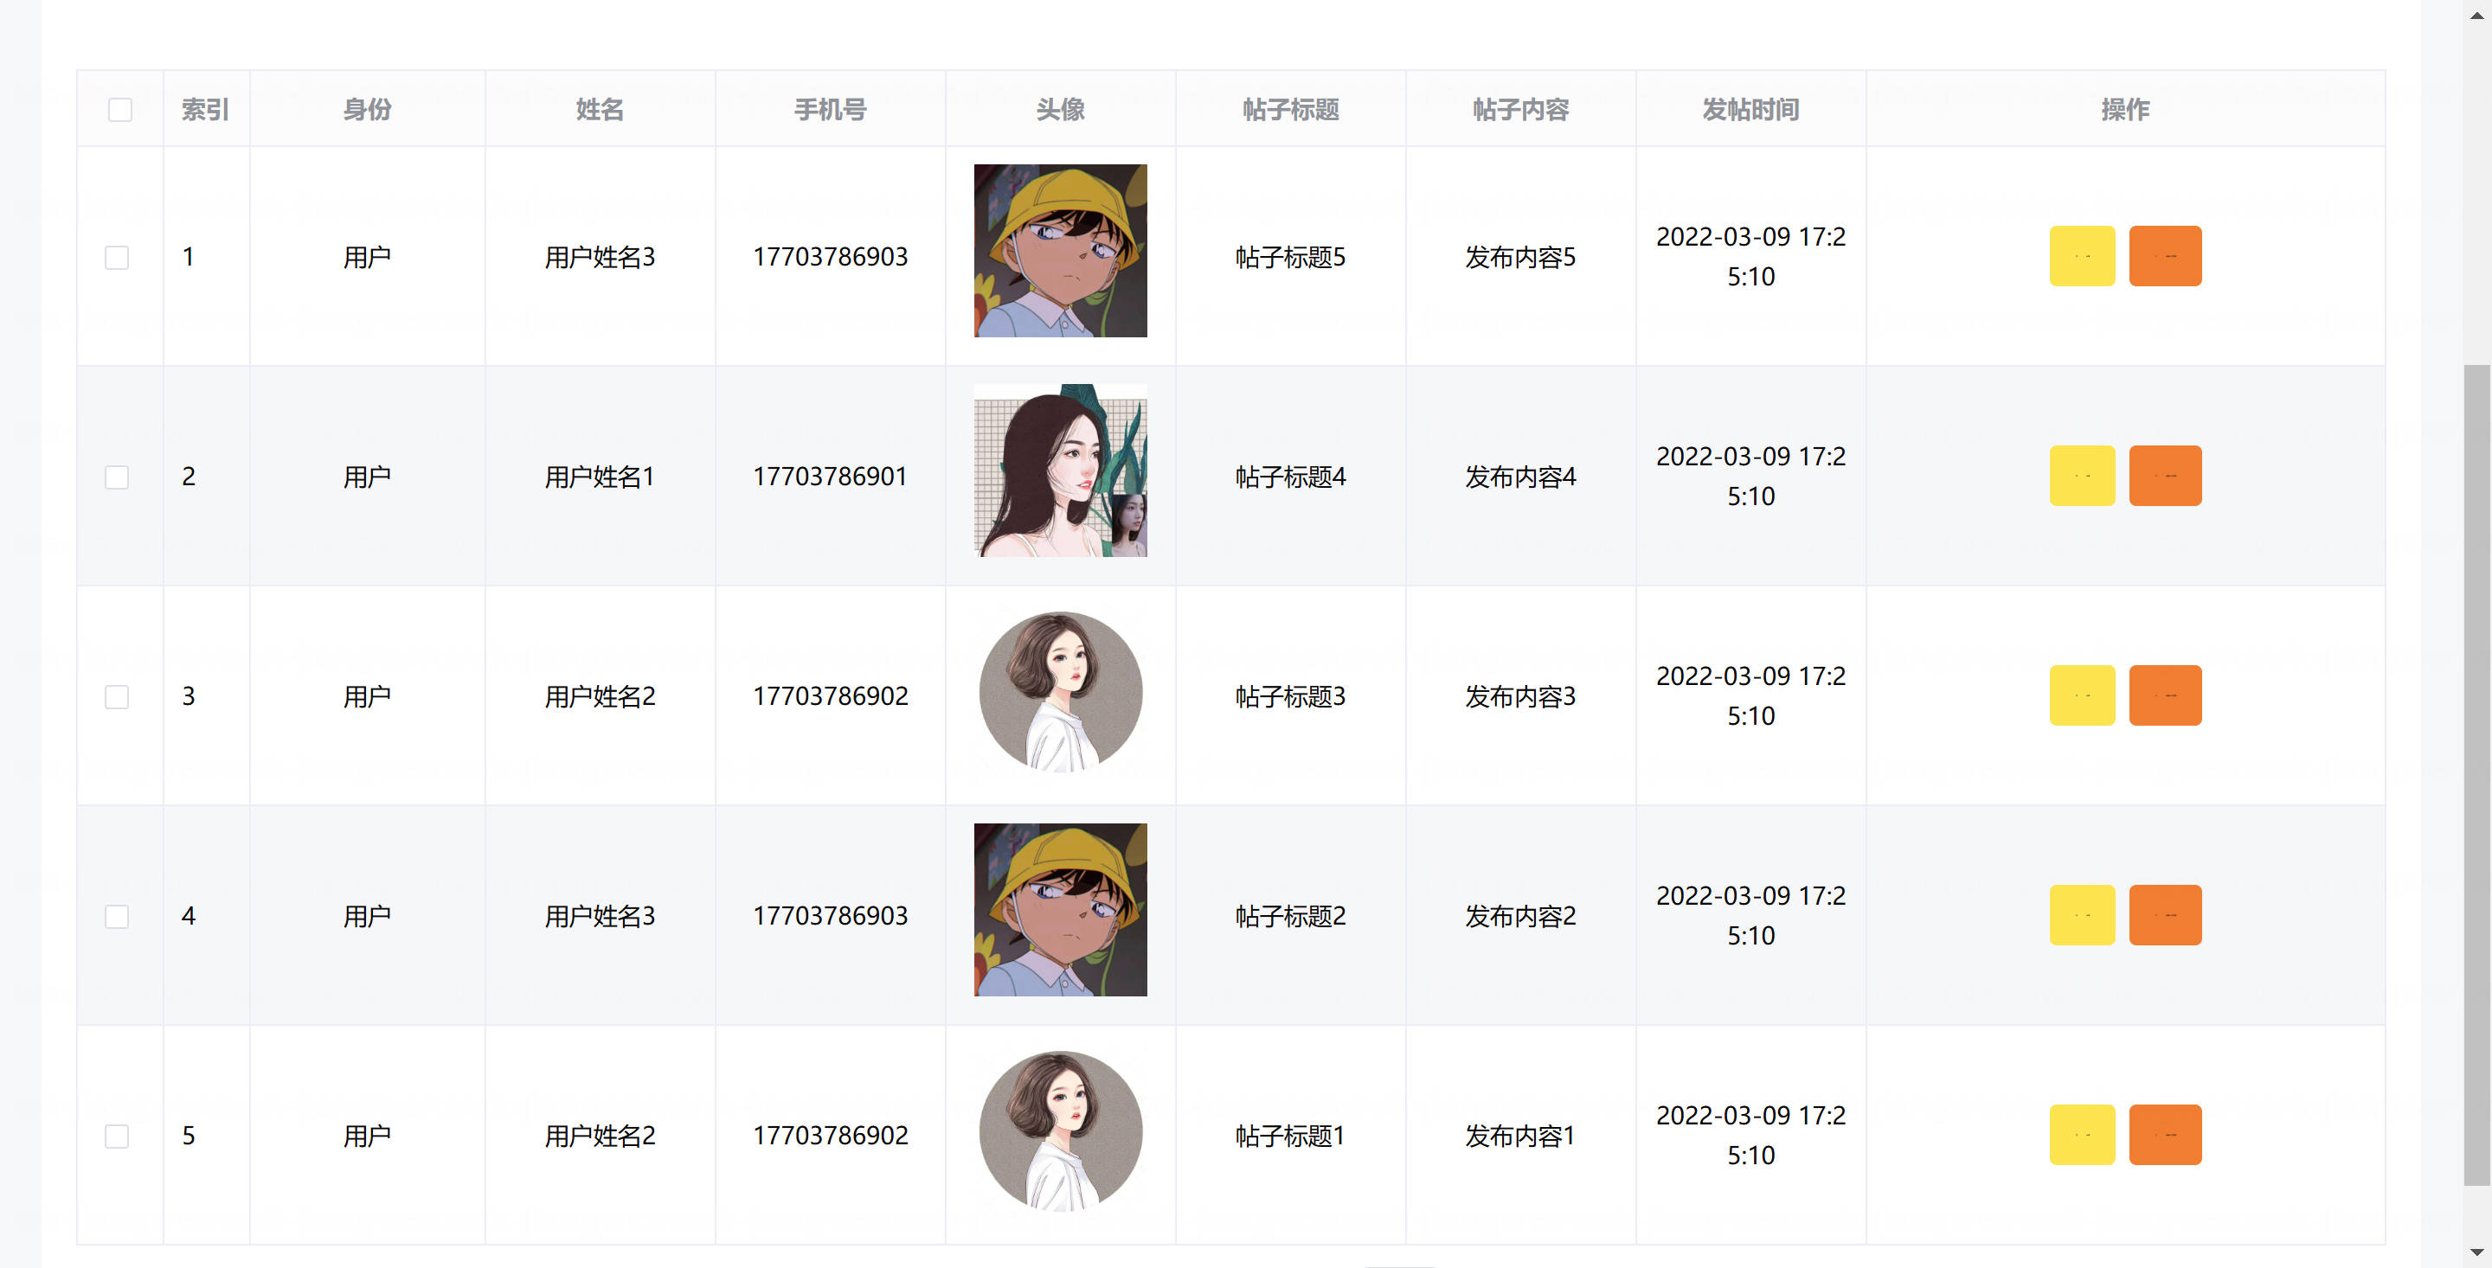2492x1268 pixels.
Task: Open avatar thumbnail of 帖子标题5 row
Action: 1060,251
